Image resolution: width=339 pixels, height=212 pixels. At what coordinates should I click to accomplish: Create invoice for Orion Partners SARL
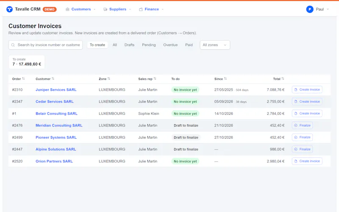click(x=307, y=161)
